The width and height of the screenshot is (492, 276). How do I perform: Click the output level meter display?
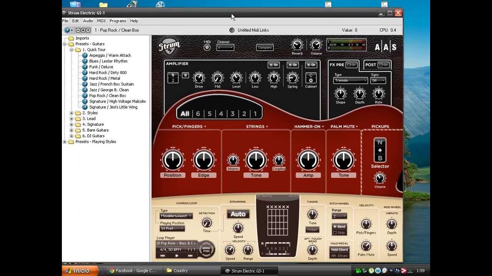pyautogui.click(x=346, y=45)
